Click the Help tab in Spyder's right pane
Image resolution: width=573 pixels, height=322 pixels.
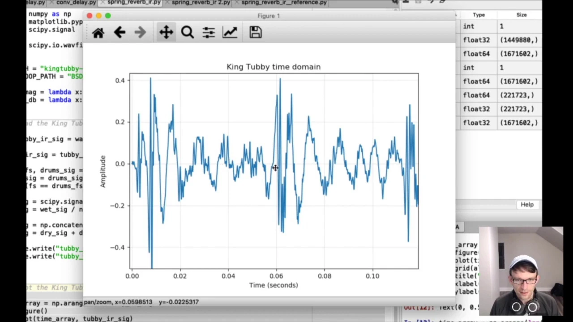point(527,204)
